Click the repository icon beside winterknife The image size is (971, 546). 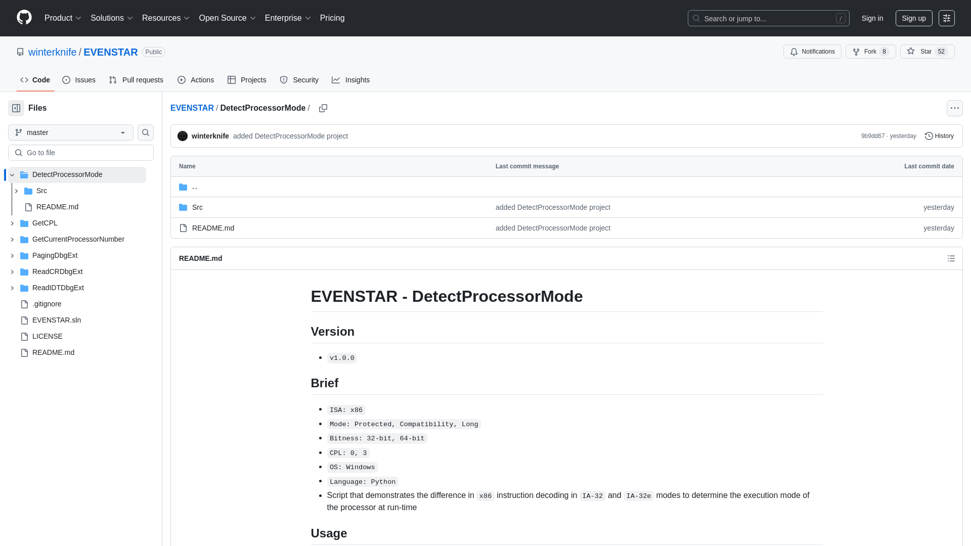point(20,52)
